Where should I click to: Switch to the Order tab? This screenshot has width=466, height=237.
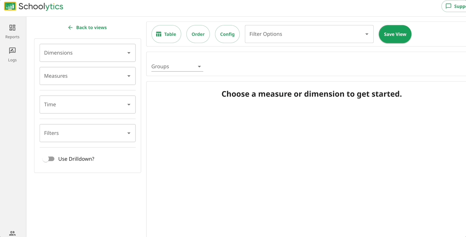coord(198,34)
